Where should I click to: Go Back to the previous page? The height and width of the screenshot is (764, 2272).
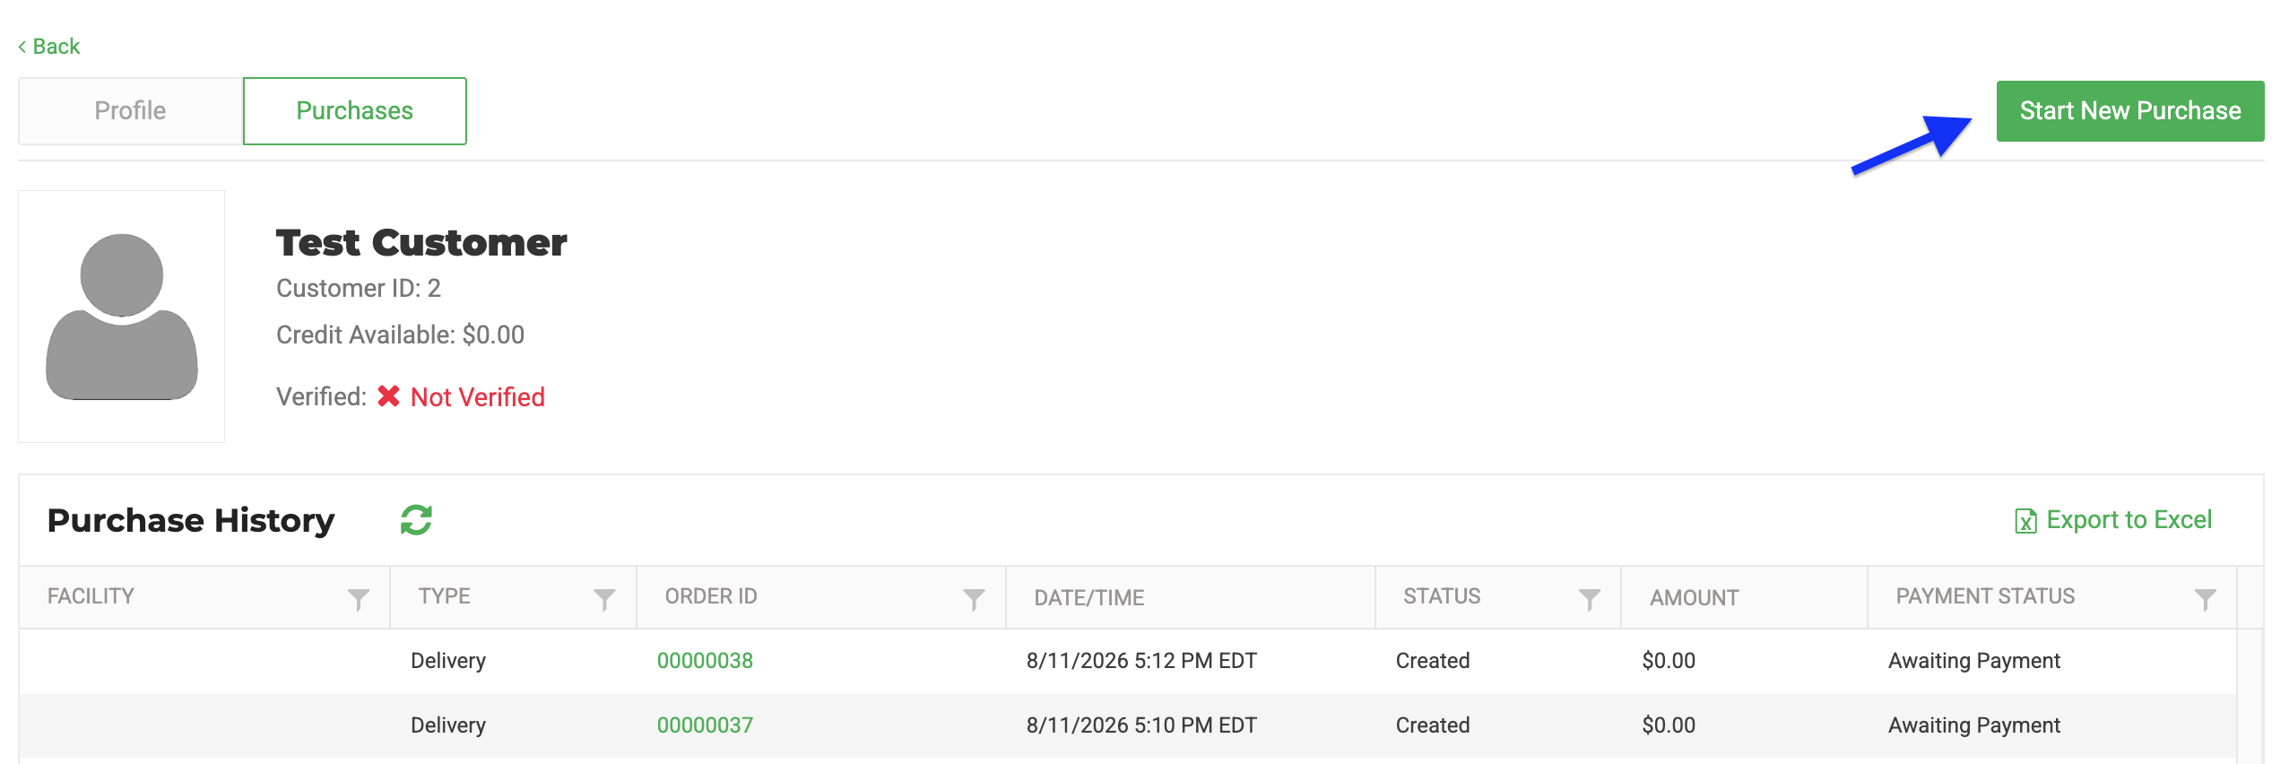(49, 47)
